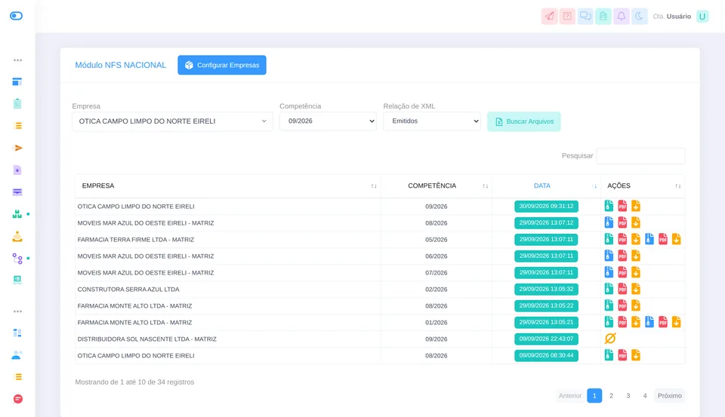Image resolution: width=725 pixels, height=417 pixels.
Task: Open the add user sidebar icon
Action: 17,354
